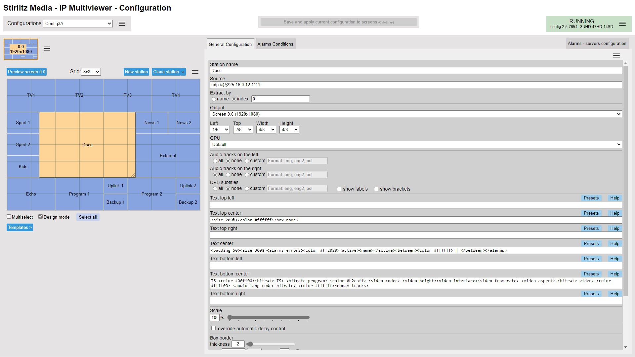635x357 pixels.
Task: Enable the Multiselect checkbox
Action: 9,217
